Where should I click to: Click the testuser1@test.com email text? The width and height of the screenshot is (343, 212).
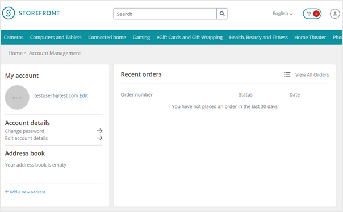click(56, 95)
